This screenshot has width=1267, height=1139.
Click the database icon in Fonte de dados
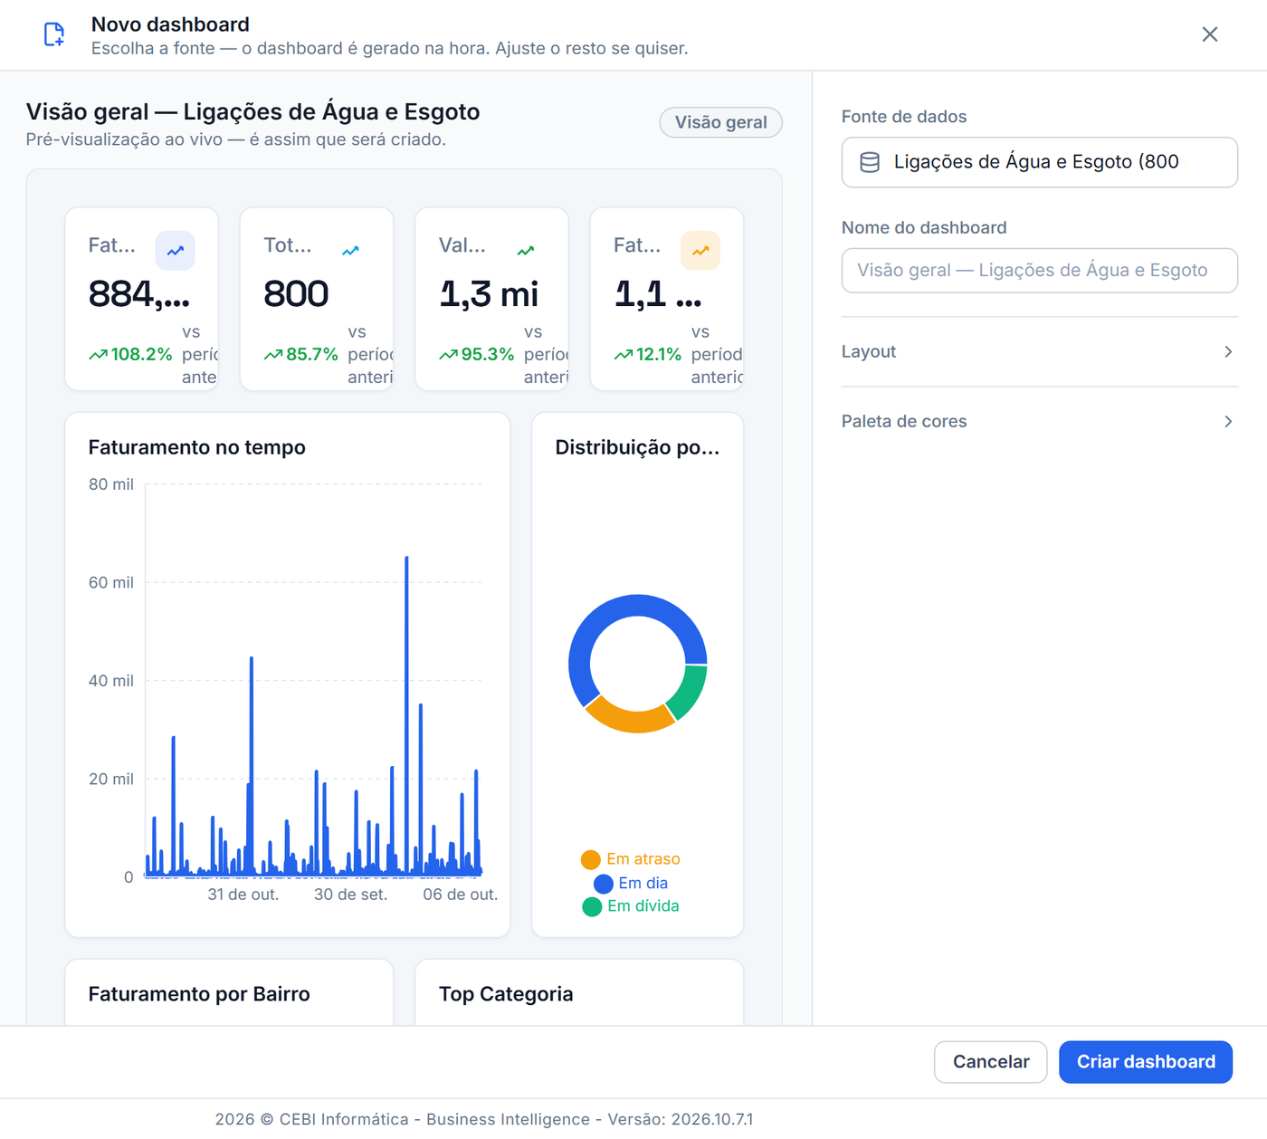point(870,162)
